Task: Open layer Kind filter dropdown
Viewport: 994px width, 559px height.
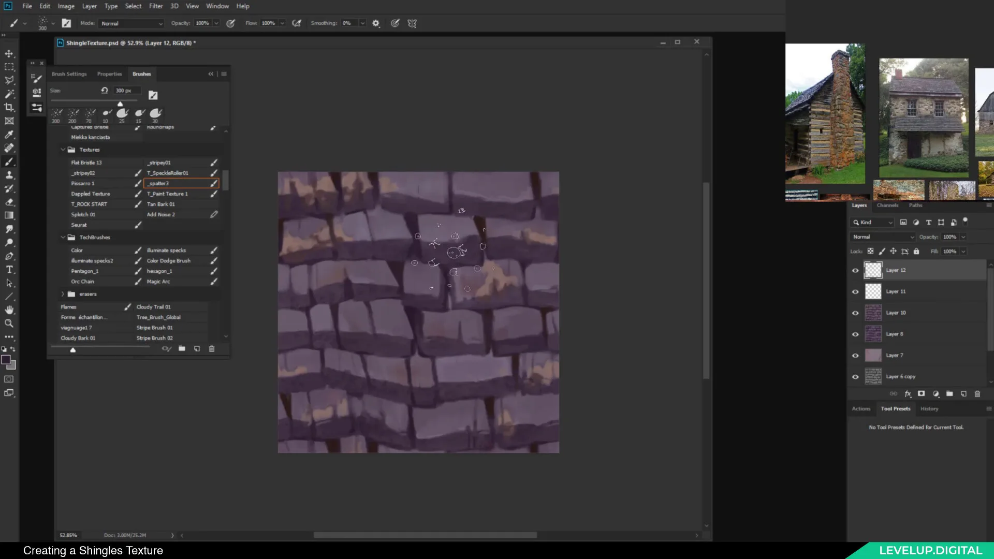Action: click(x=872, y=222)
